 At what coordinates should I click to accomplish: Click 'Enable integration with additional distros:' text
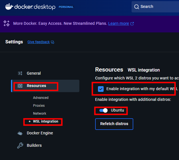click(133, 99)
